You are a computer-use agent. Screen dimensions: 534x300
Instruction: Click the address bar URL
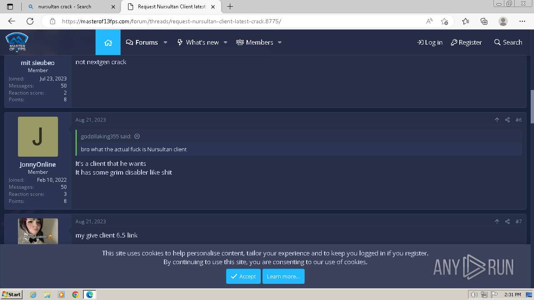point(171,21)
